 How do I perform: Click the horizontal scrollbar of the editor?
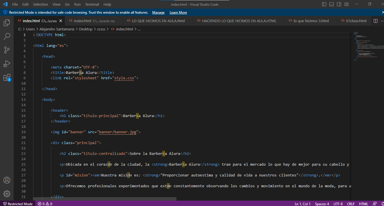(x=105, y=199)
